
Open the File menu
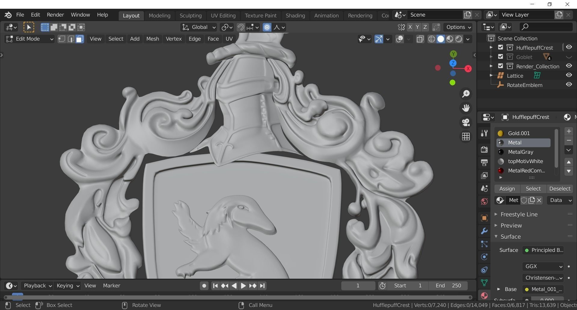tap(20, 15)
